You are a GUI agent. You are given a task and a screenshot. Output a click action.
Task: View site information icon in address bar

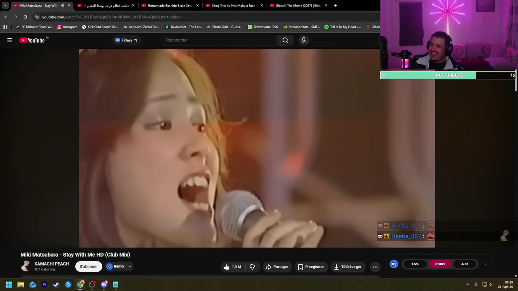click(37, 17)
